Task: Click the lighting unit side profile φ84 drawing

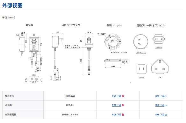Action: pos(113,61)
